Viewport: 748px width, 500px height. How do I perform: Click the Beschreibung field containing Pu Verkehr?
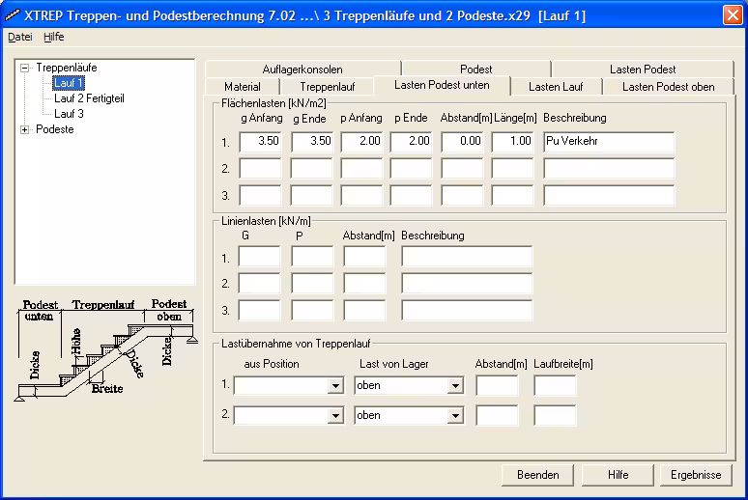point(608,141)
